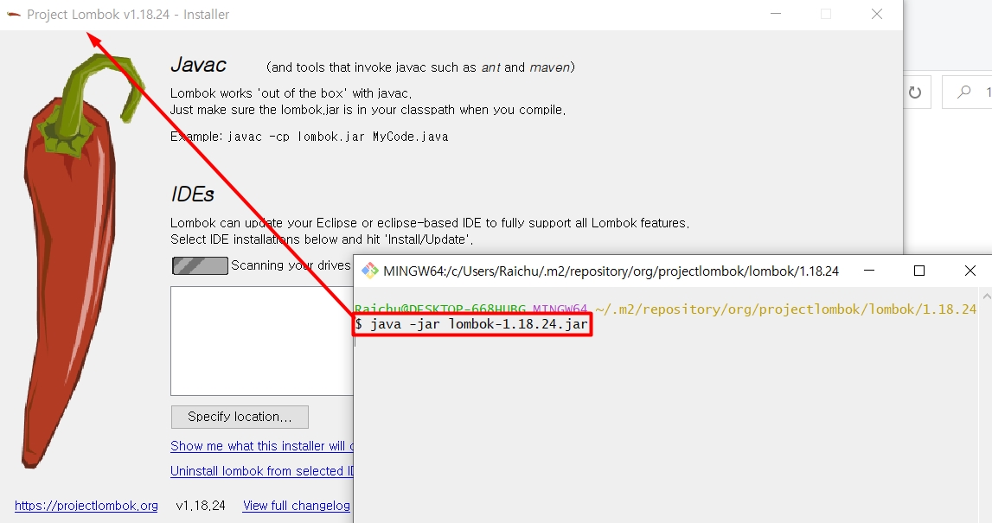The image size is (992, 523).
Task: Click the IDE installations list box
Action: (262, 341)
